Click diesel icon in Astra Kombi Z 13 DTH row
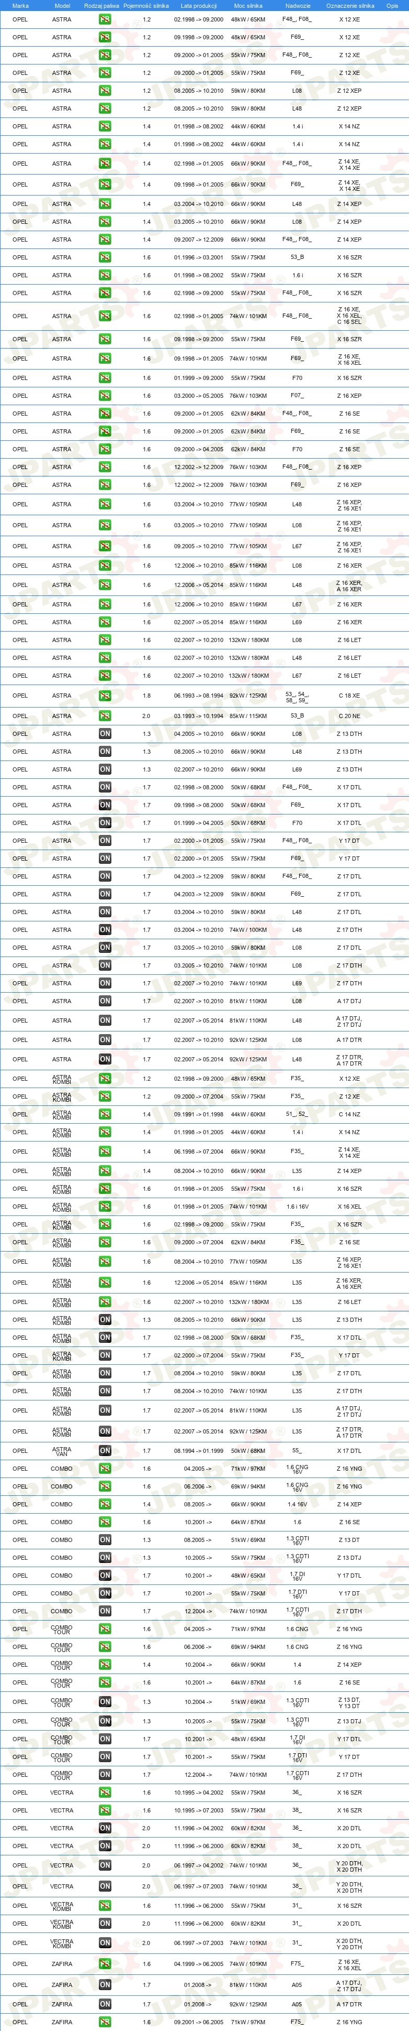This screenshot has height=2031, width=409. pyautogui.click(x=105, y=1320)
